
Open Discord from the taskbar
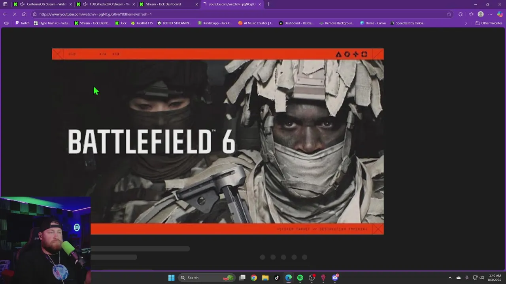pyautogui.click(x=335, y=278)
